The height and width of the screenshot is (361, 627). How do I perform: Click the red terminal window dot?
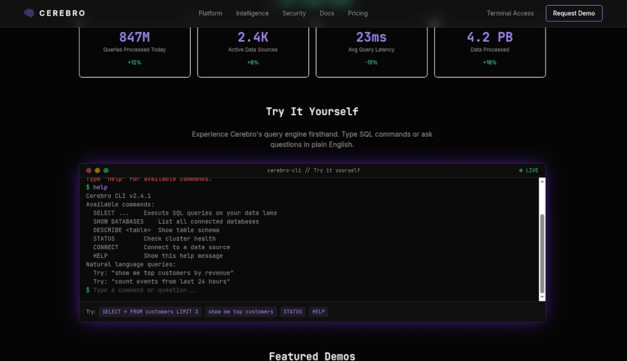89,171
